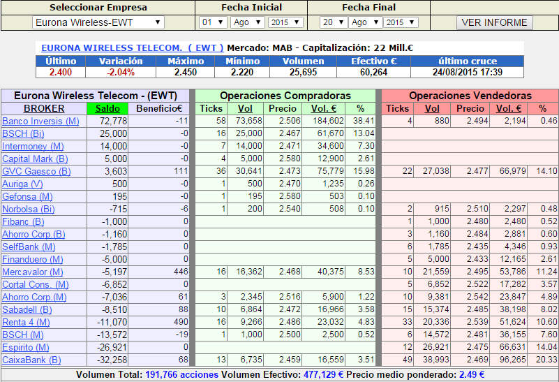Select the Máximo value 2.450

click(x=186, y=73)
